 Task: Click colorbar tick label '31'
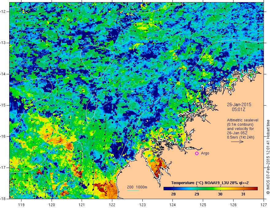pos(243,194)
